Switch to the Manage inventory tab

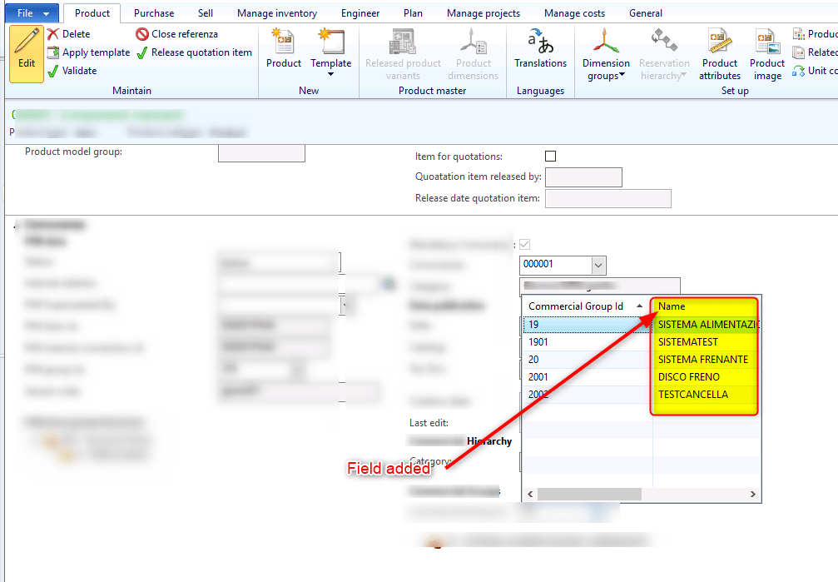tap(276, 13)
